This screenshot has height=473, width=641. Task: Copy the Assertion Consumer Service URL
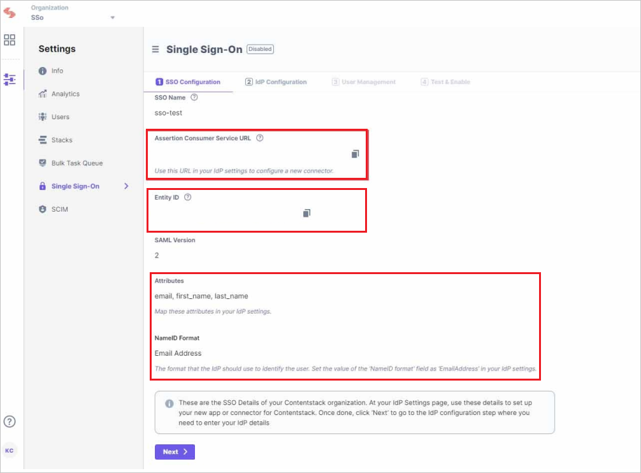pos(355,154)
